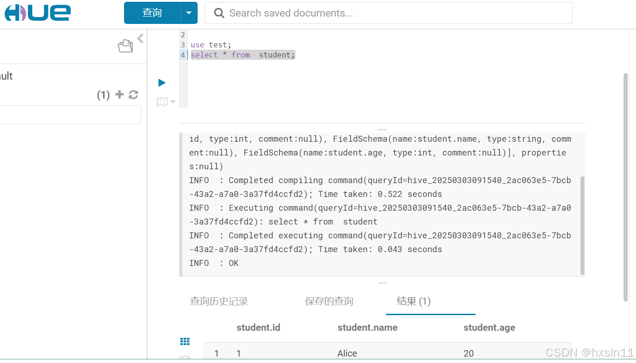Viewport: 636px width, 363px height.
Task: Click line number 4 in the editor
Action: [x=183, y=54]
